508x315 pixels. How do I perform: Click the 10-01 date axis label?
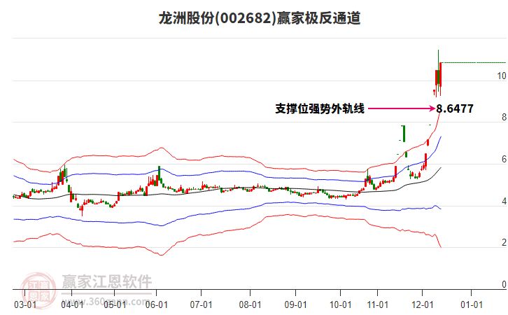pos(341,304)
